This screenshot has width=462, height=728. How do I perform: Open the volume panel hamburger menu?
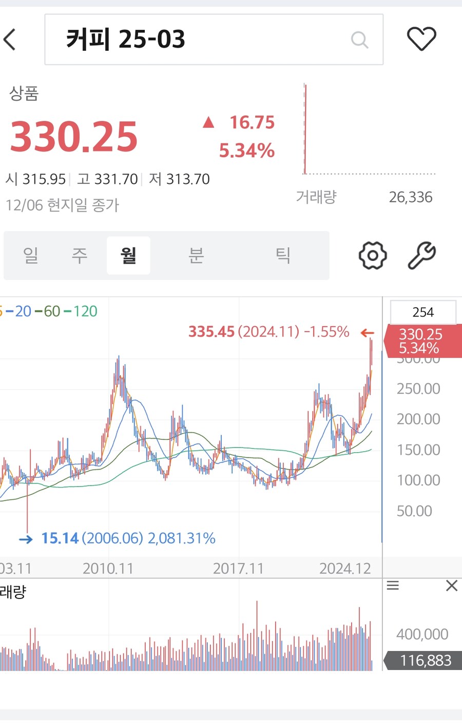[x=393, y=585]
